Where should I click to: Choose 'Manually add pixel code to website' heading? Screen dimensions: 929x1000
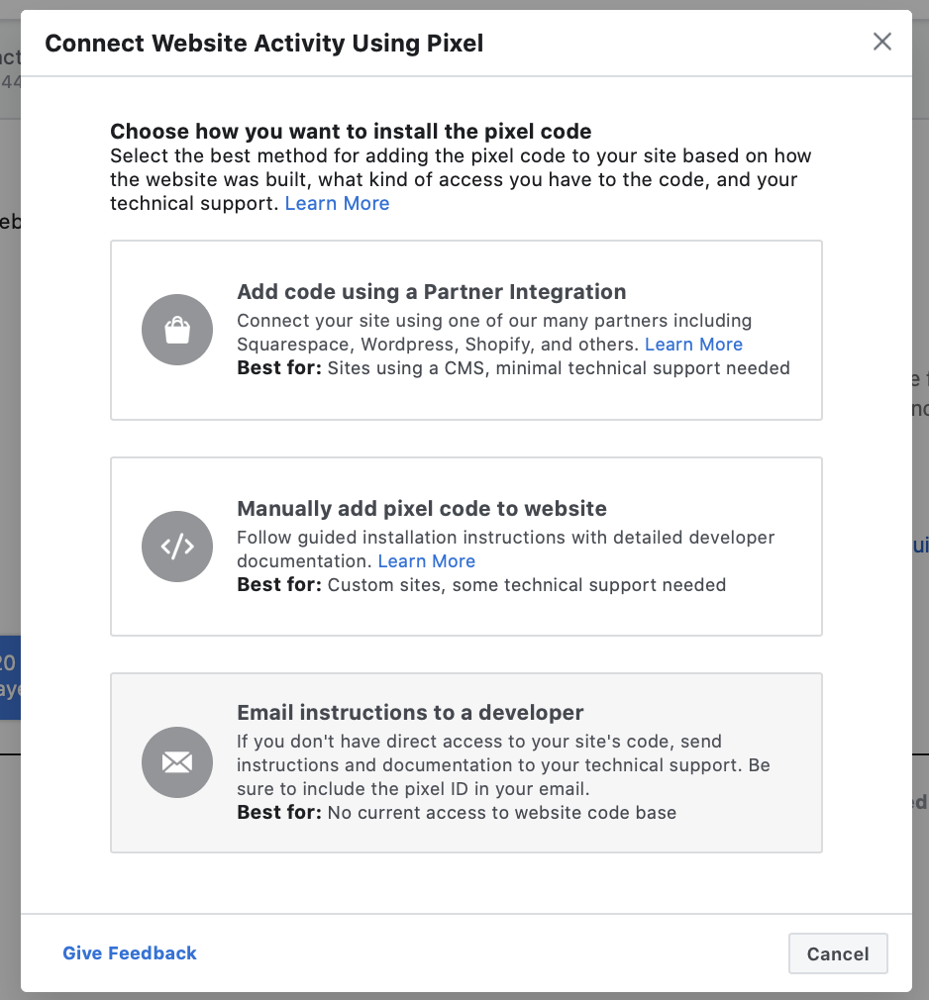pos(422,509)
